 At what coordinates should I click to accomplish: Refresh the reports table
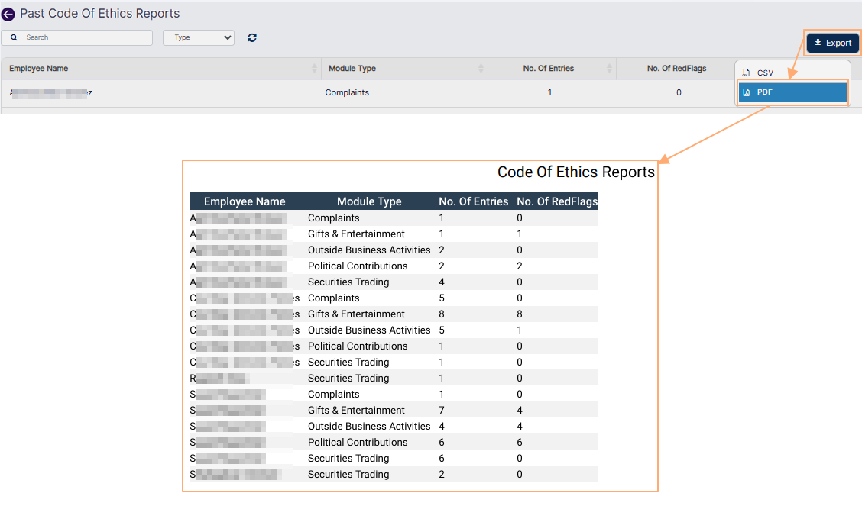tap(251, 37)
